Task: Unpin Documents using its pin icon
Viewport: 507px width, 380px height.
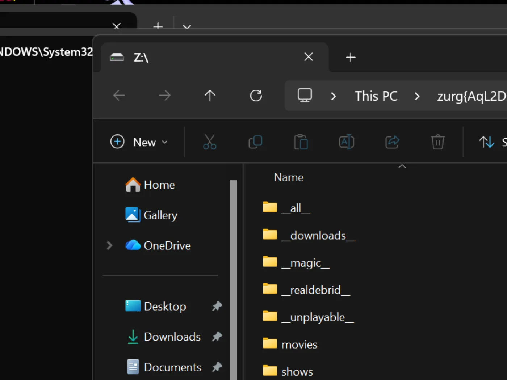Action: 217,367
